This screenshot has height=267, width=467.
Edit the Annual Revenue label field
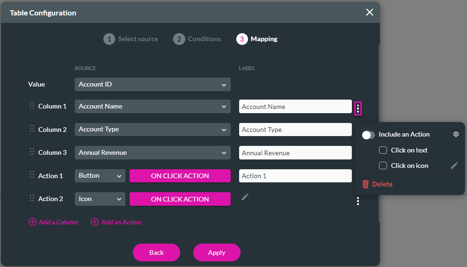click(x=295, y=153)
